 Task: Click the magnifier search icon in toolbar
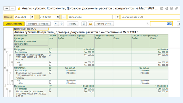[x=56, y=24]
